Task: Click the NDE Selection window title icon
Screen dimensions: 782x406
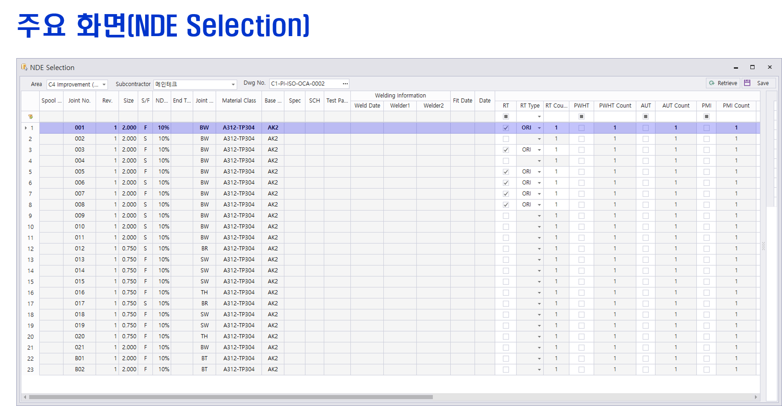Action: pyautogui.click(x=24, y=67)
